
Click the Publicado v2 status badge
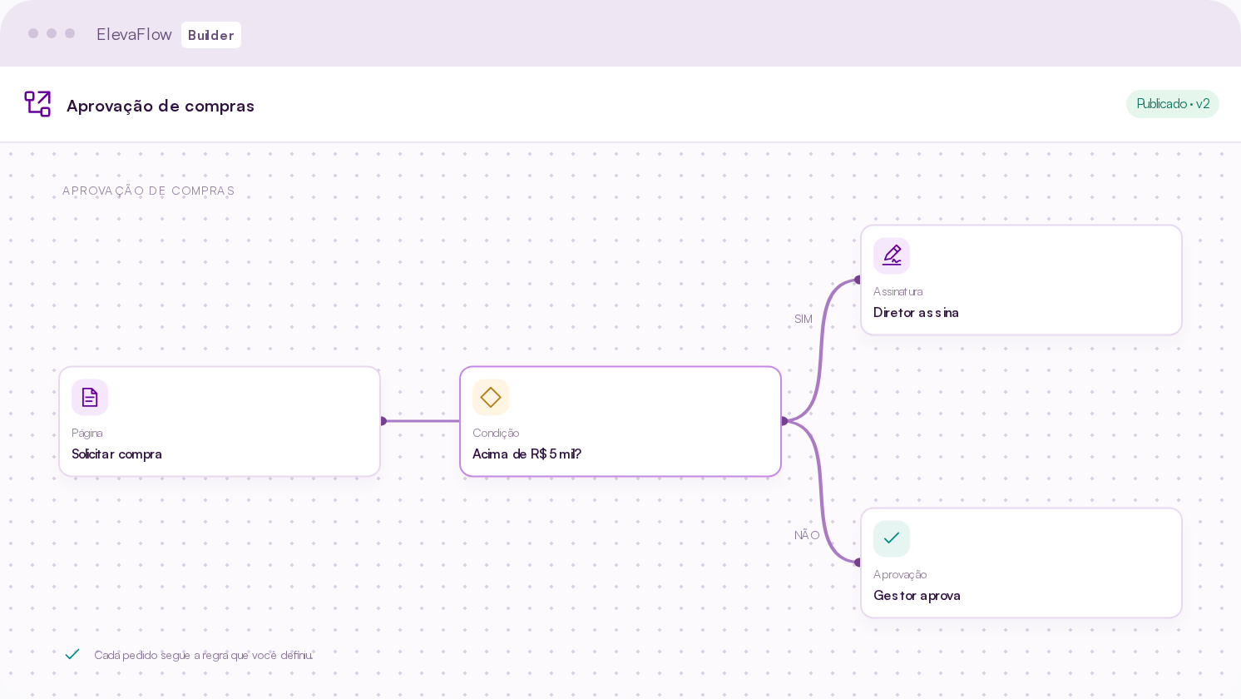[x=1173, y=104]
